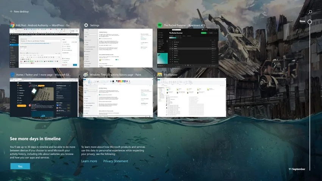
Task: Click the Paint icon beside Windows Timeline title
Action: [x=86, y=75]
